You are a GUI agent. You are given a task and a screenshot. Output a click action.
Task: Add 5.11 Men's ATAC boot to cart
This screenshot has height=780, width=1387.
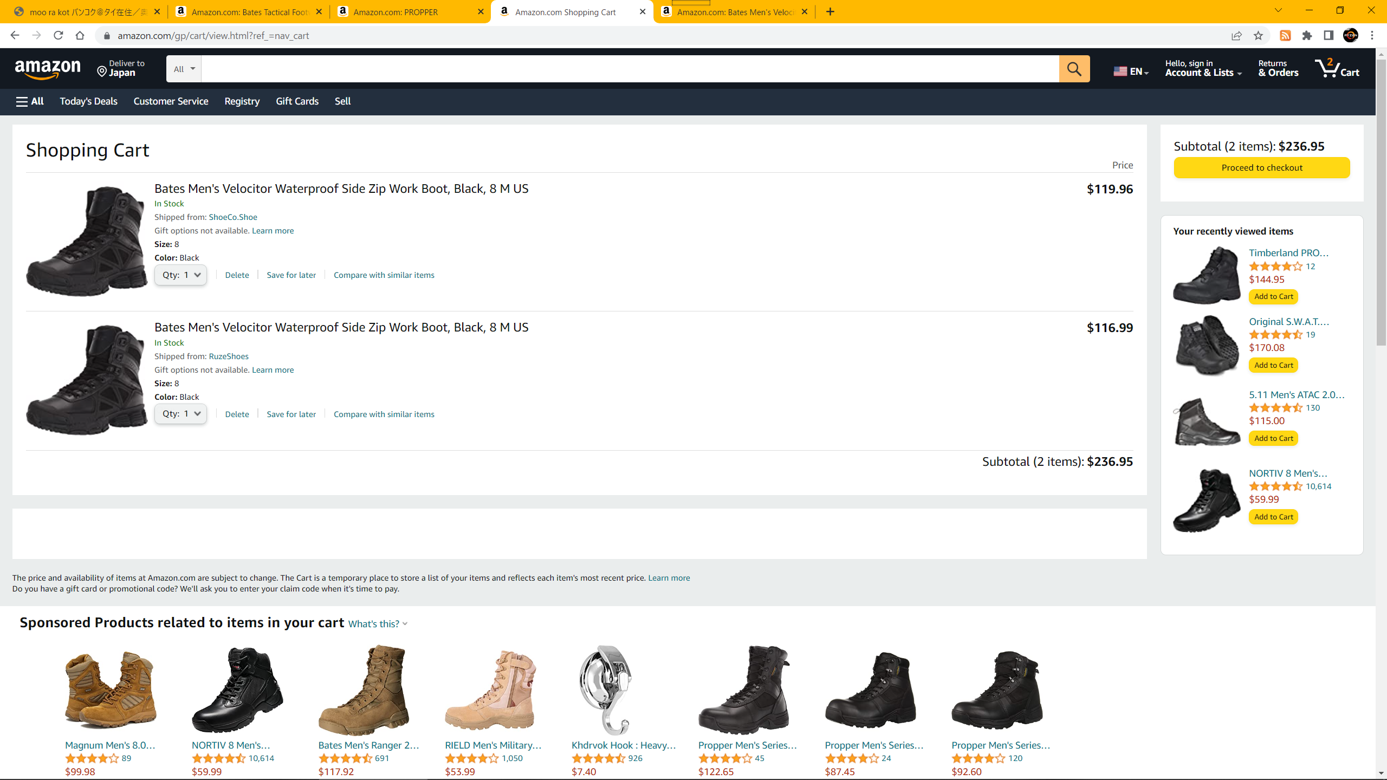1273,438
